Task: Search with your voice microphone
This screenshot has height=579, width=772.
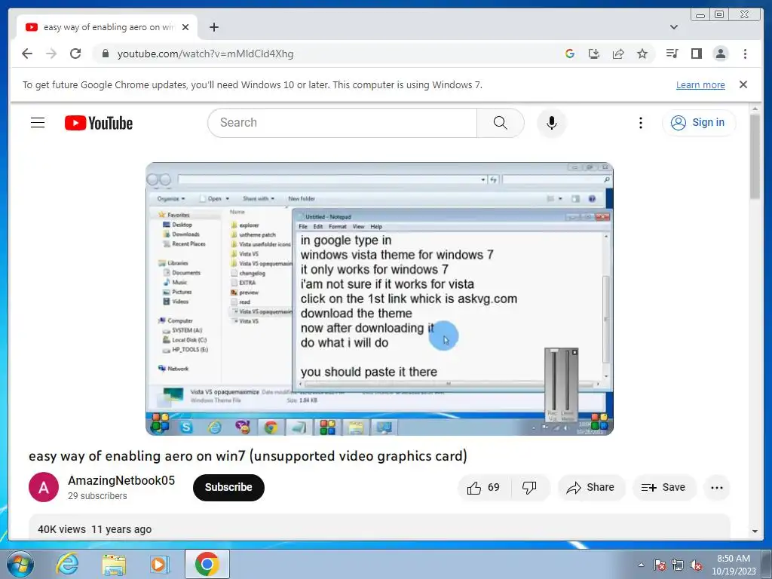Action: [551, 123]
